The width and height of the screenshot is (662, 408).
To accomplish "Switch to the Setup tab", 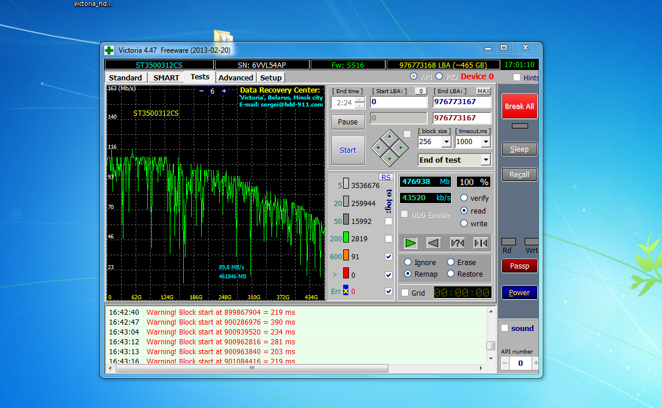I will pos(271,78).
